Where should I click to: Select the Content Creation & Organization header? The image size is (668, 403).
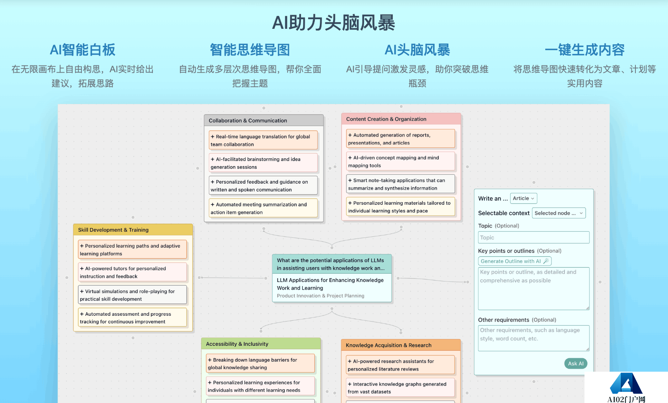(401, 119)
